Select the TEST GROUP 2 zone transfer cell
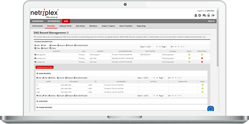This screenshot has height=124, width=249. click(x=150, y=55)
